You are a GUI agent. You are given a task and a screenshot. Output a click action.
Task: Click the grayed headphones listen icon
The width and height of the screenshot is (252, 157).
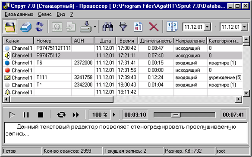click(x=57, y=27)
